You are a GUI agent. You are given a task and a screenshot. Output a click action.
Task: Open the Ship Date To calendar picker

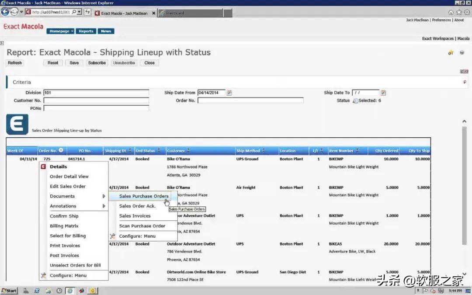pyautogui.click(x=383, y=93)
